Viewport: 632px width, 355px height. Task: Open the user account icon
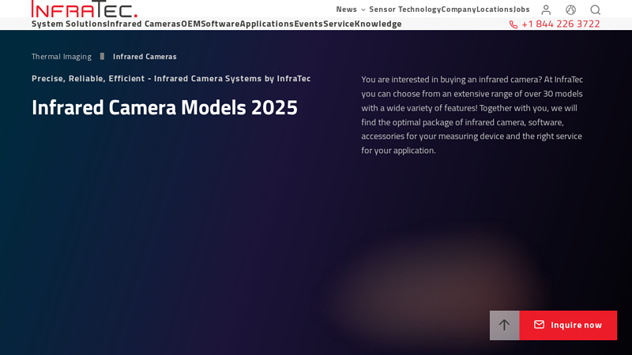click(546, 9)
